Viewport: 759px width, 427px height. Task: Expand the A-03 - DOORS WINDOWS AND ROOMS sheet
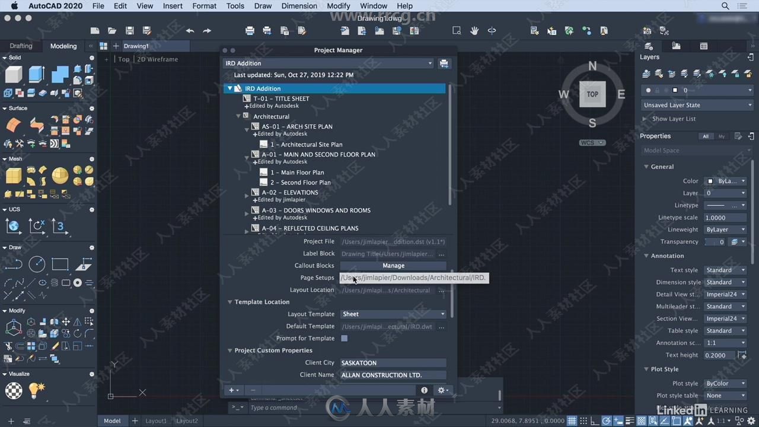247,213
